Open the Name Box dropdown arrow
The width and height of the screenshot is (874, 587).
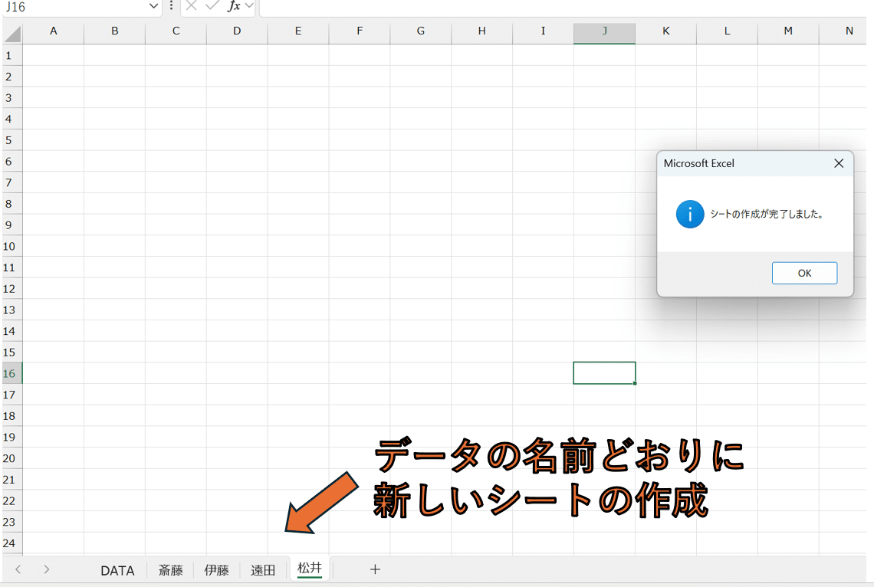tap(153, 6)
